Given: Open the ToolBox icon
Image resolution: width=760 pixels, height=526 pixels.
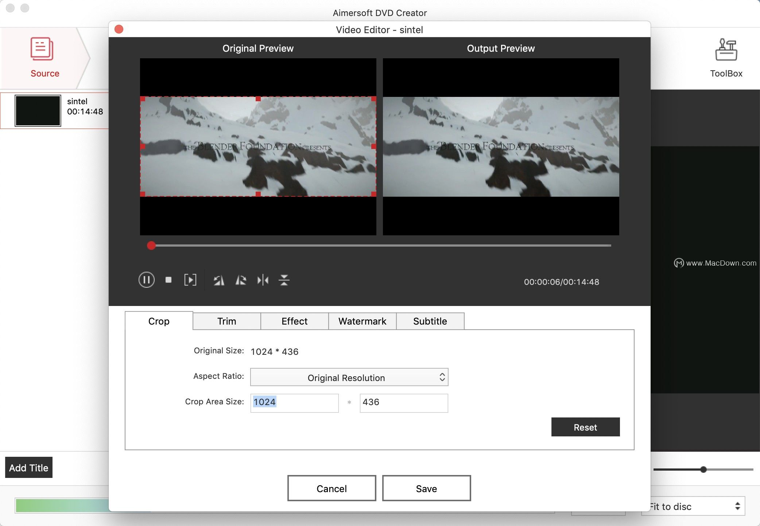Looking at the screenshot, I should pyautogui.click(x=726, y=58).
